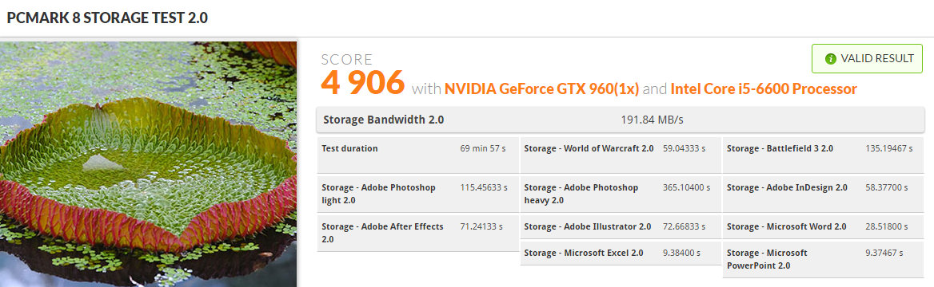This screenshot has height=287, width=934.
Task: Open the NVIDIA GeForce GTX 960(1x) link
Action: pos(541,89)
